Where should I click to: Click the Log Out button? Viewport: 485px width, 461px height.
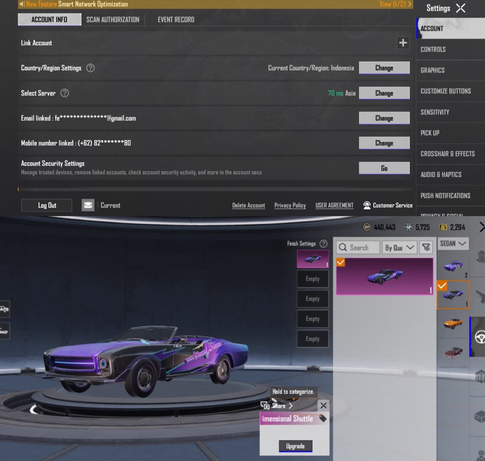(x=47, y=205)
